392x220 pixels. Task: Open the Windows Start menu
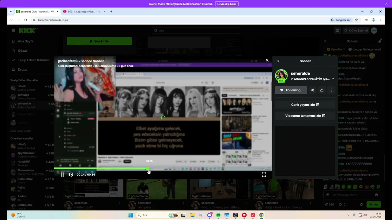131,215
